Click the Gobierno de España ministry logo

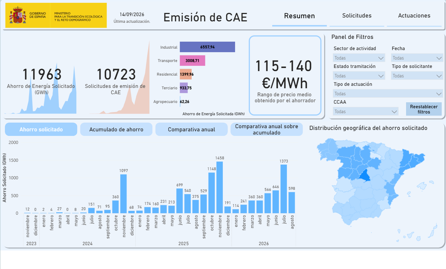click(x=56, y=15)
